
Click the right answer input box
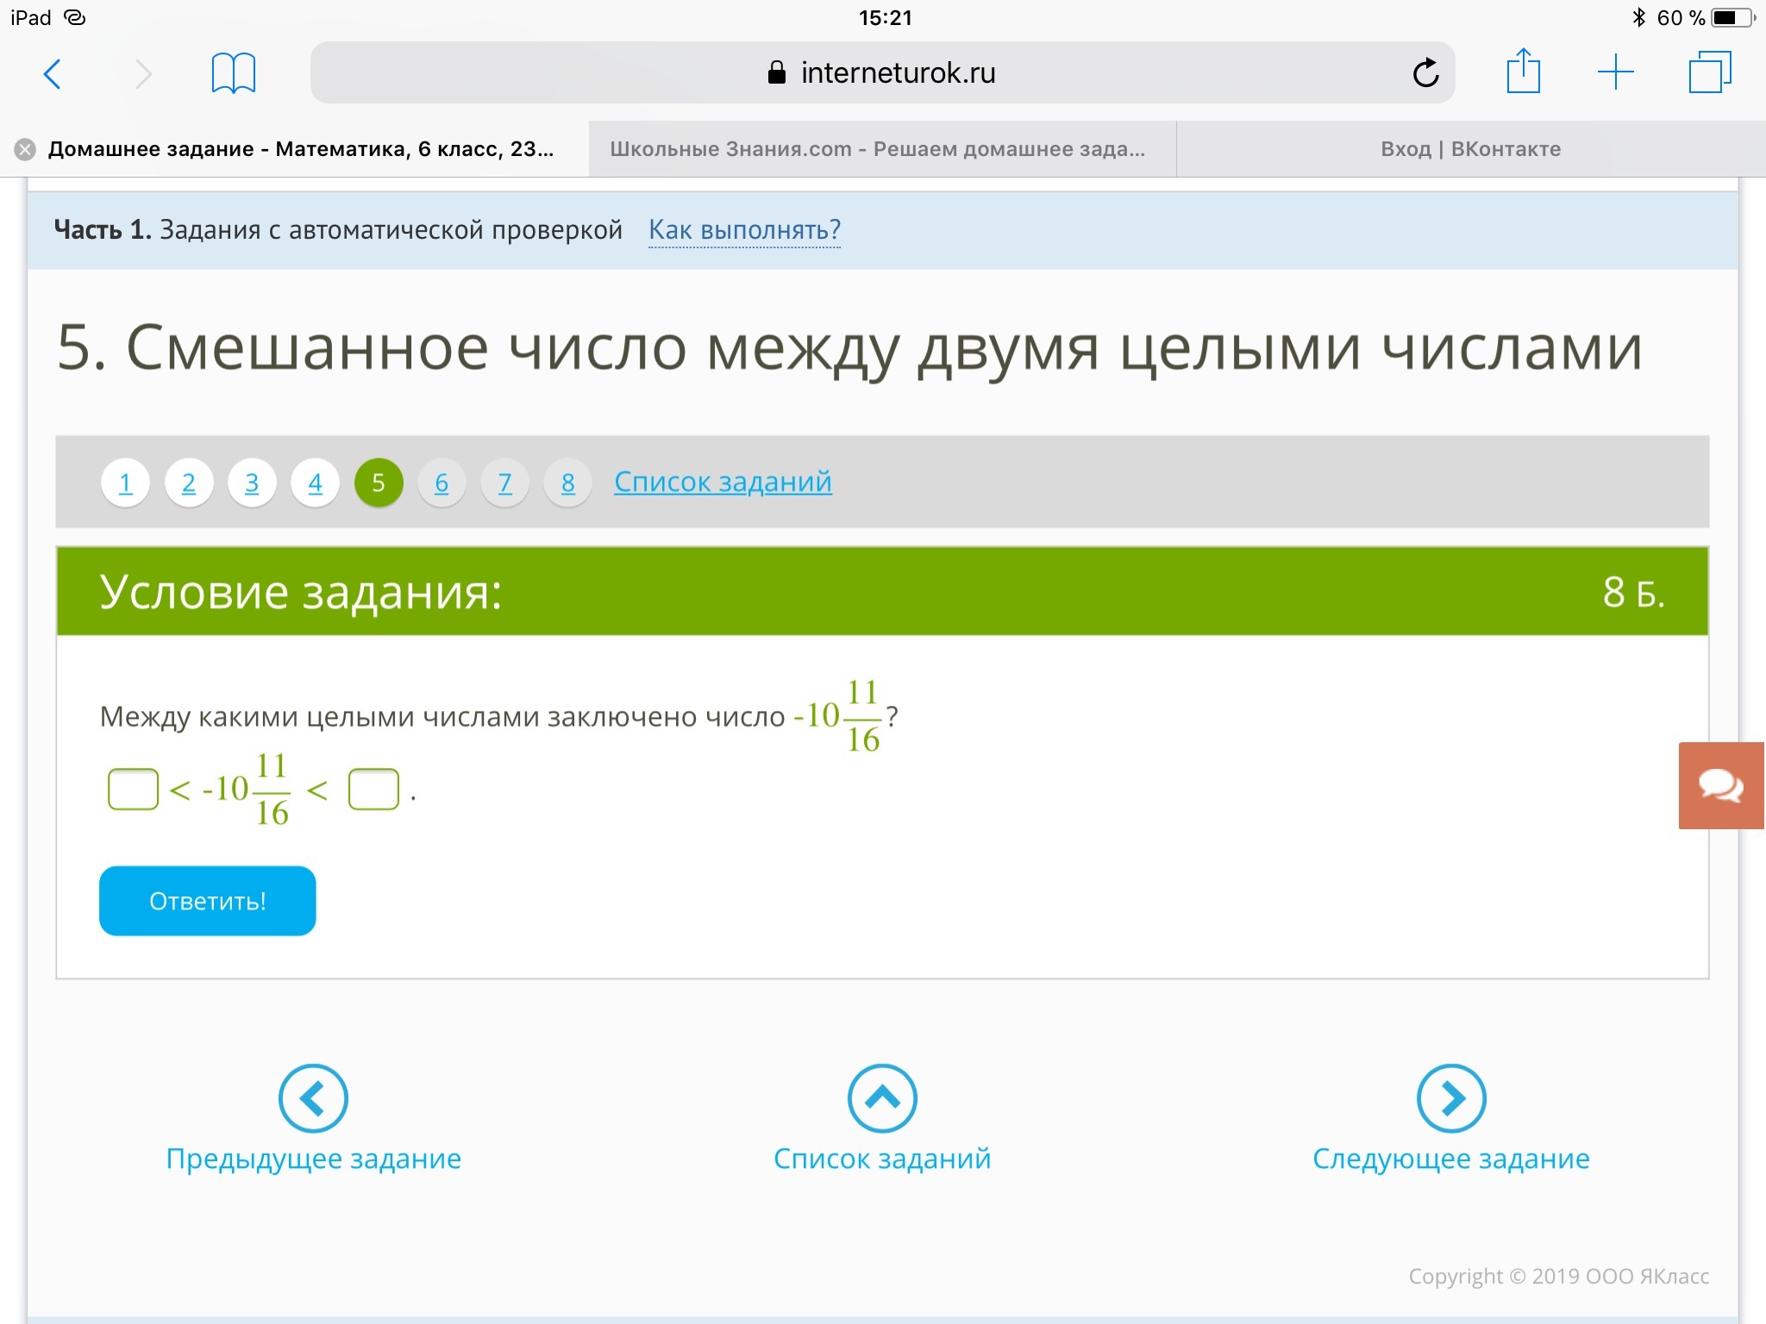(373, 789)
